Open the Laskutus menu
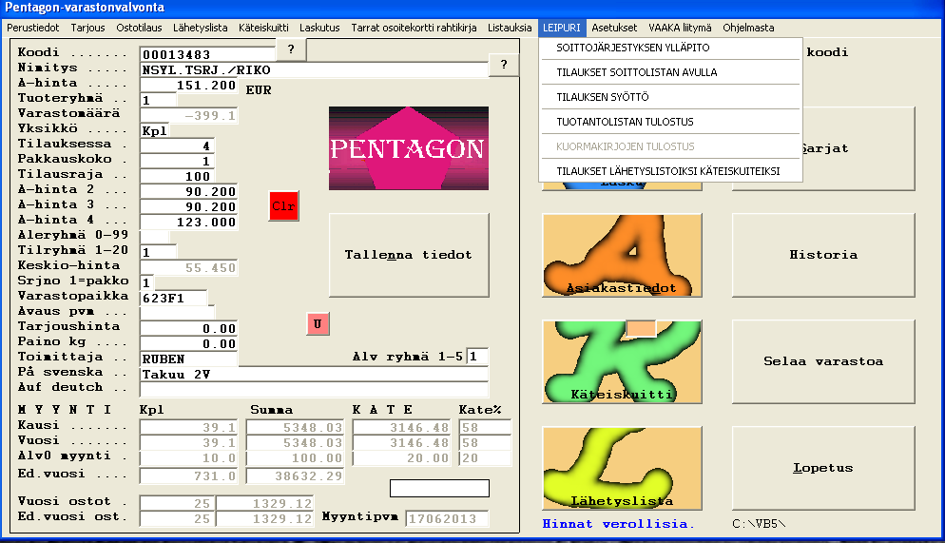Viewport: 945px width, 543px height. pyautogui.click(x=319, y=28)
